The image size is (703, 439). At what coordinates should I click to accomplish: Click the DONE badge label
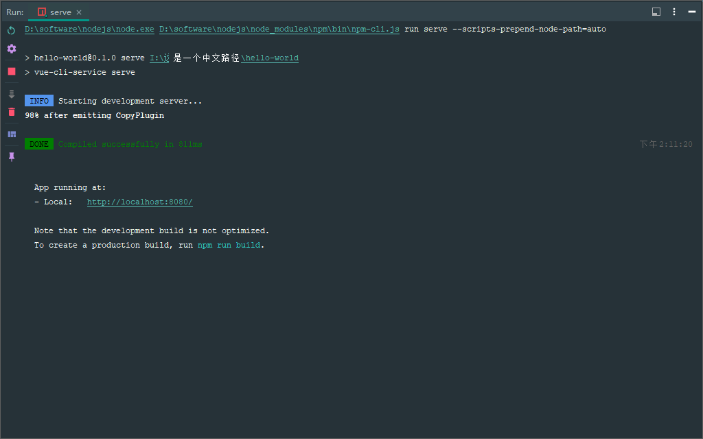pyautogui.click(x=39, y=144)
